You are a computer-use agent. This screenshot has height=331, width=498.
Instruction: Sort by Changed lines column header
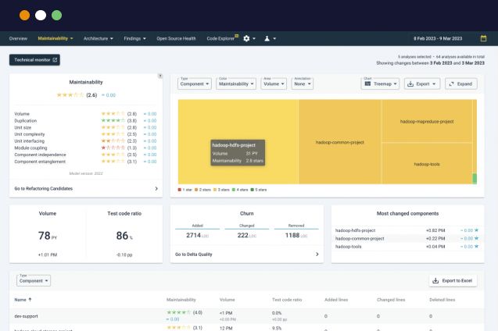(391, 300)
